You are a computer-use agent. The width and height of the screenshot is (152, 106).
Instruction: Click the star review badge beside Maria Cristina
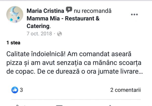click(69, 10)
